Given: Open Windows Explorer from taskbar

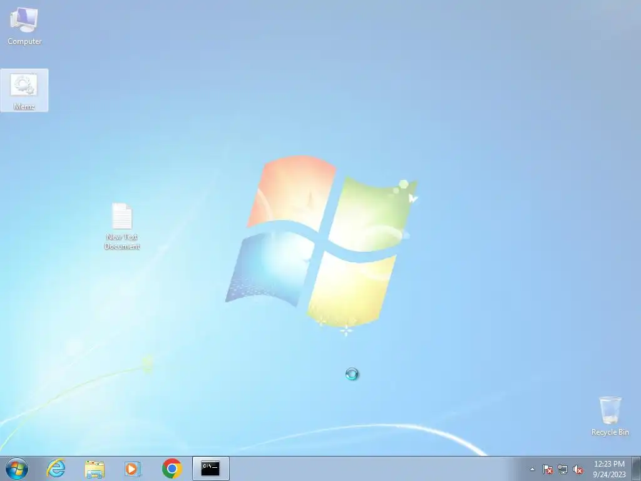Looking at the screenshot, I should click(x=95, y=468).
